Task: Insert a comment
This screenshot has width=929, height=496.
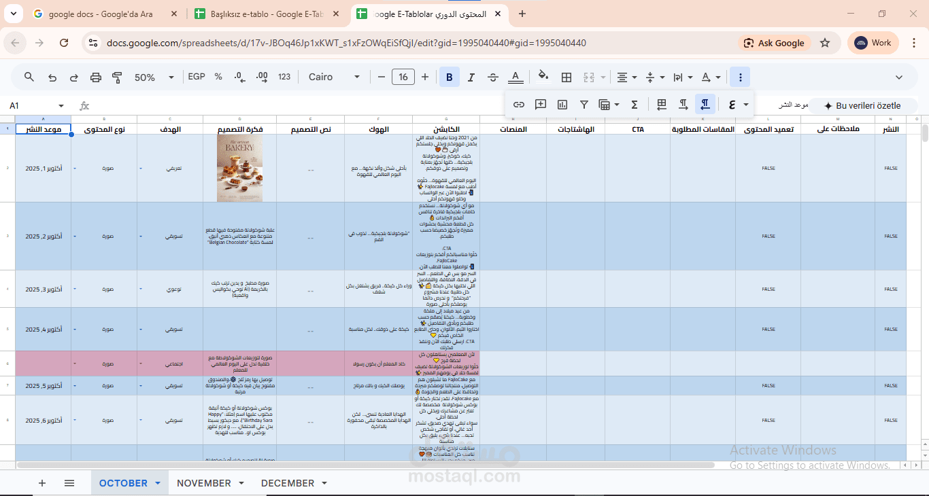Action: pyautogui.click(x=541, y=105)
